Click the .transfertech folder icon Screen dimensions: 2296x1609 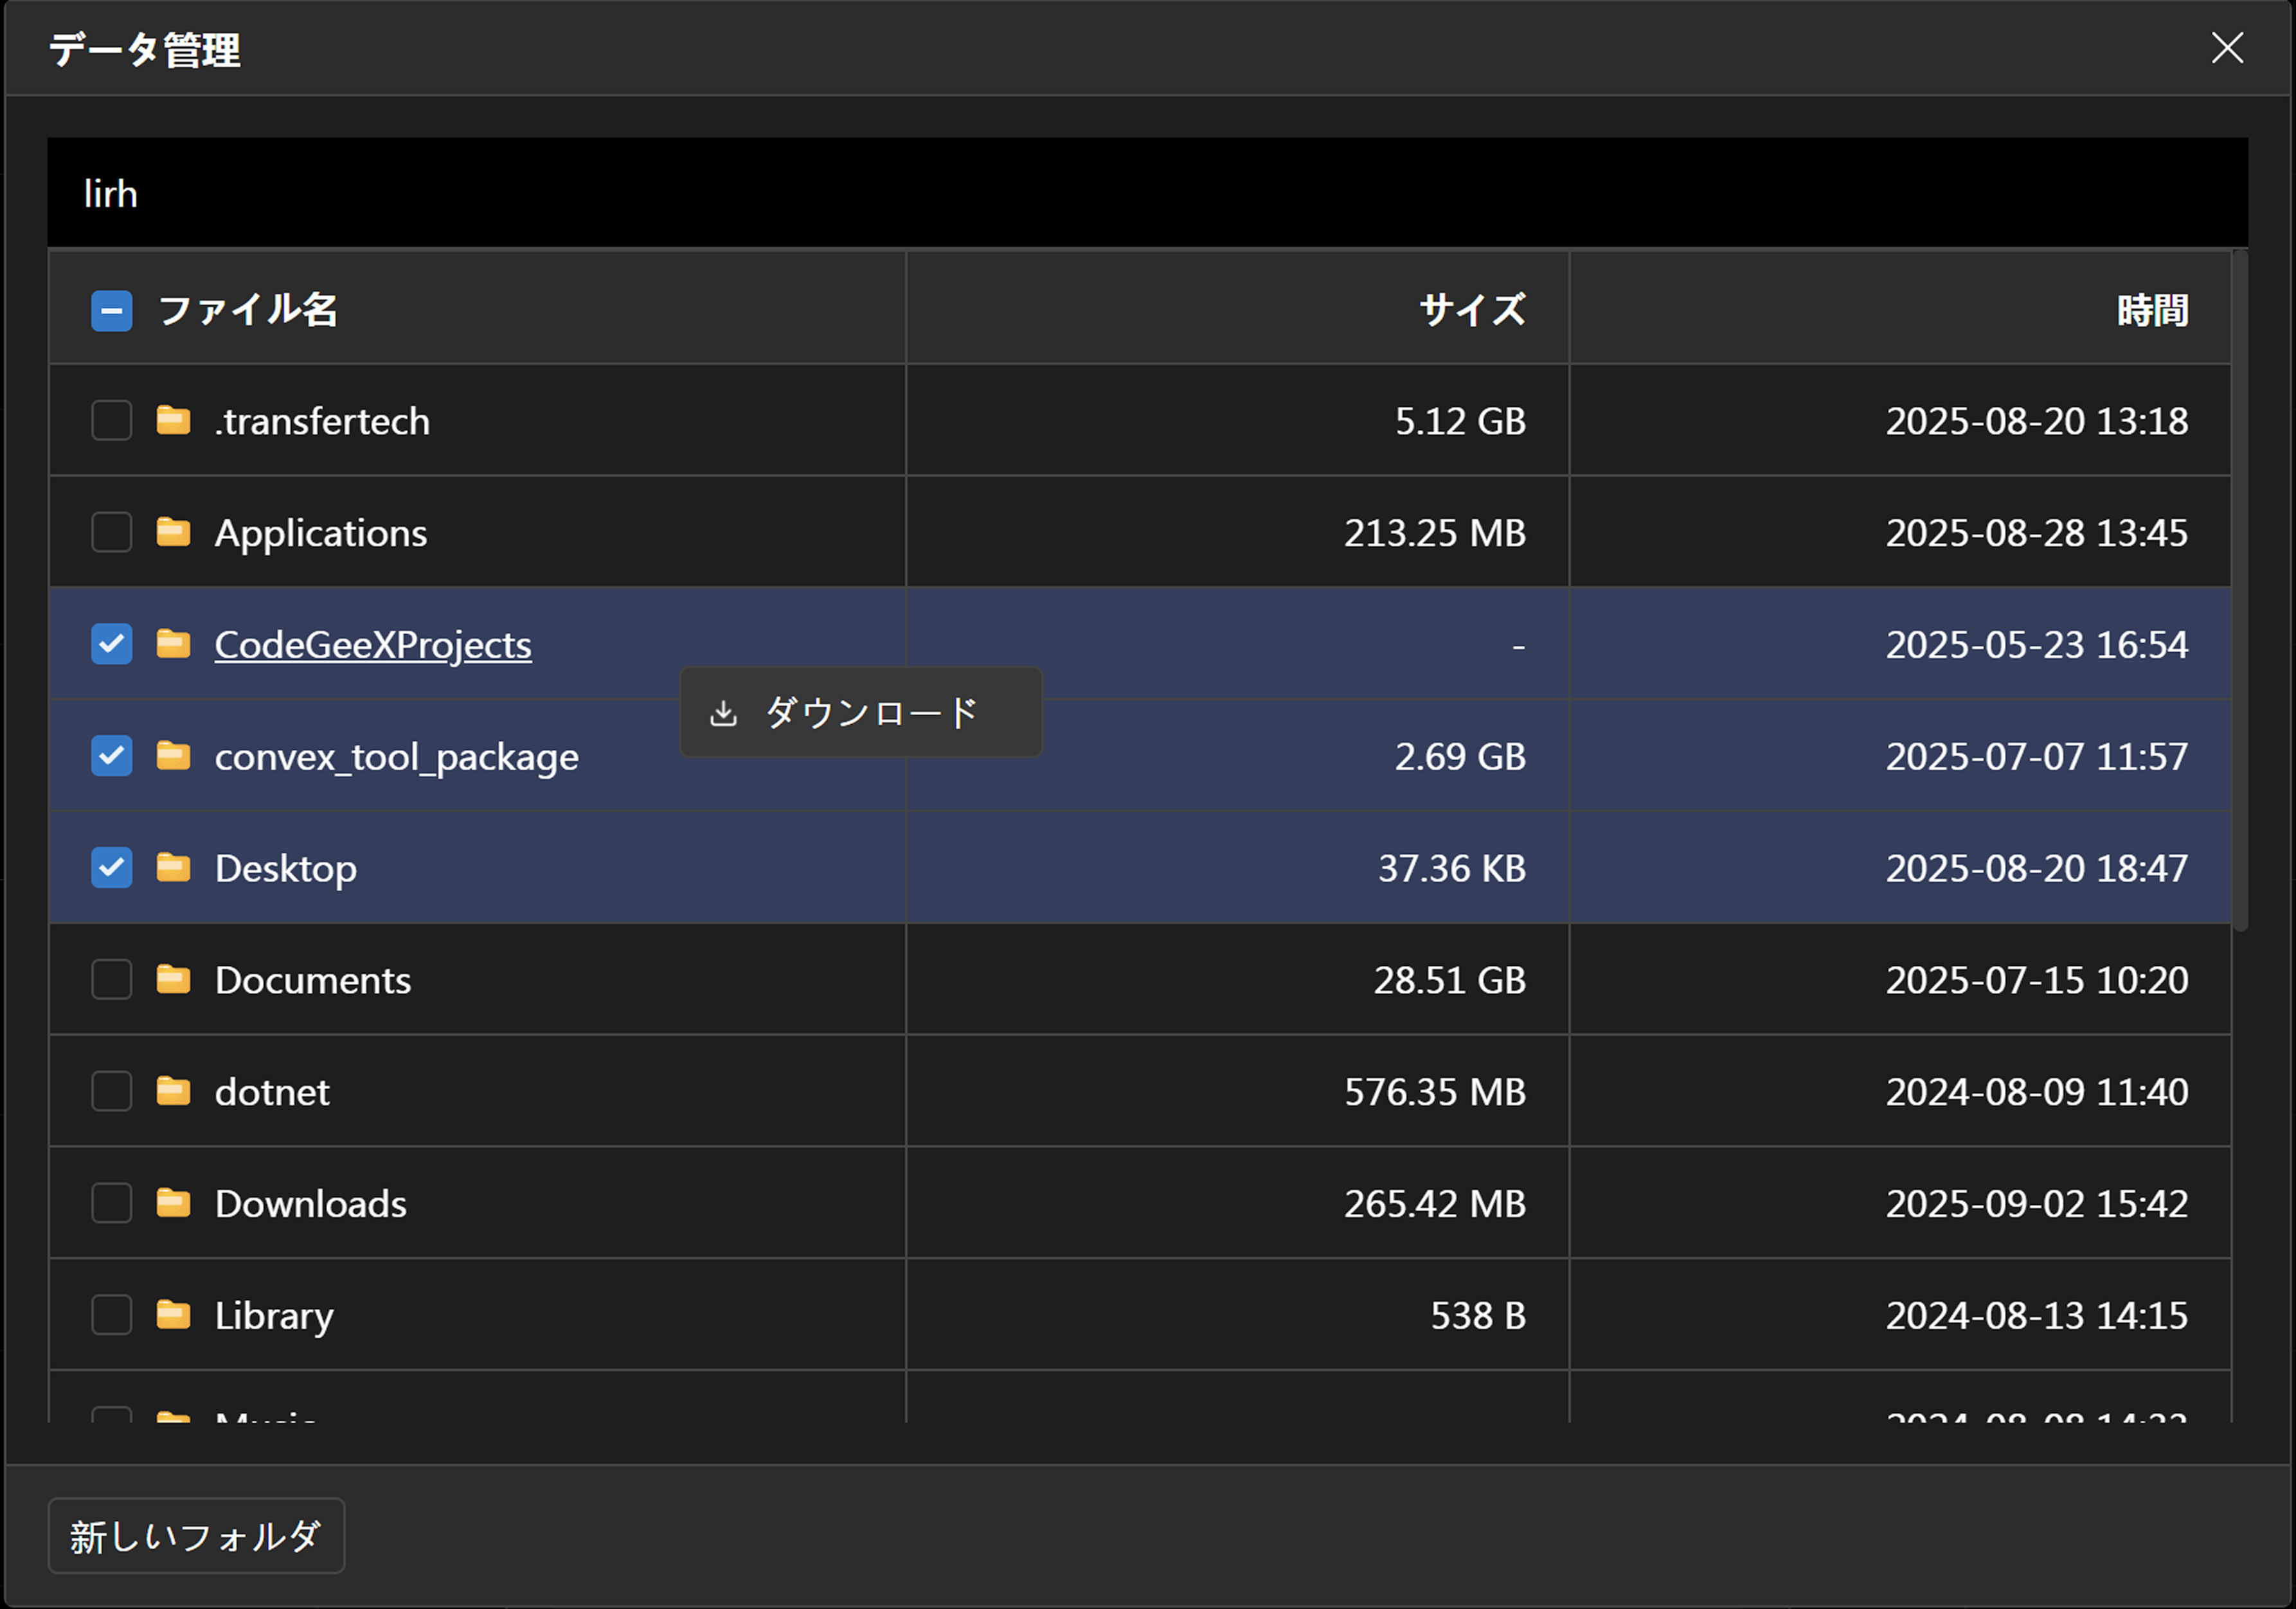pos(173,421)
